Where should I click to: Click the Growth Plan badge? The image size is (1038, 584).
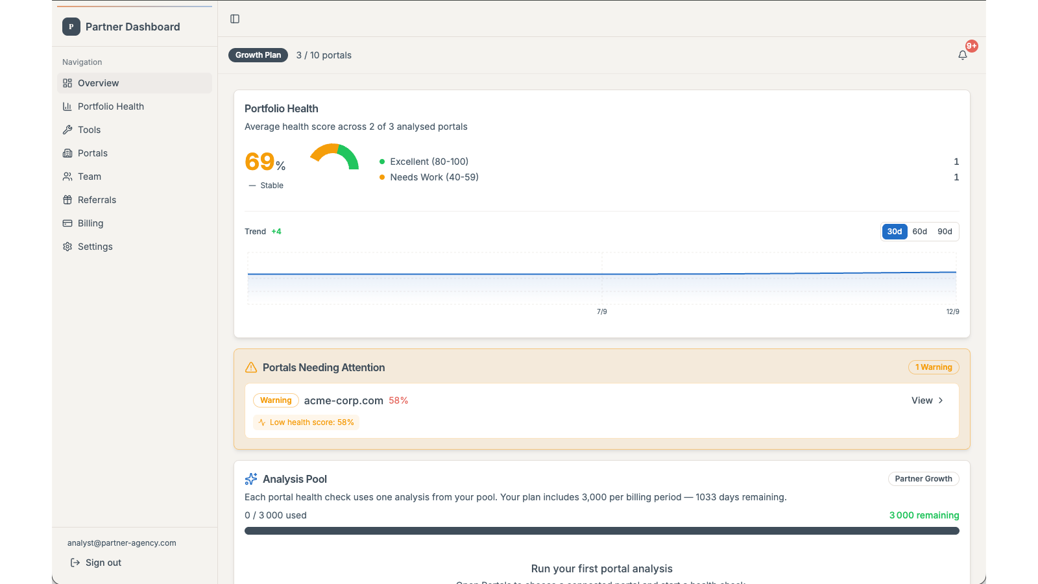[258, 55]
